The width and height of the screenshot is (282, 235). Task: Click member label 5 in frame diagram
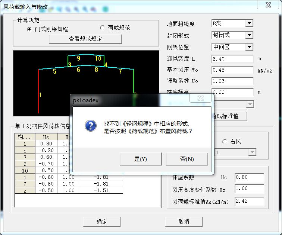(54, 71)
